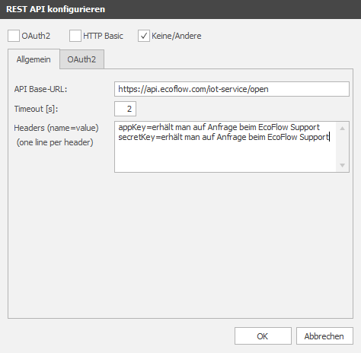
Task: Place cursor in the secretKey header line
Action: click(x=223, y=137)
